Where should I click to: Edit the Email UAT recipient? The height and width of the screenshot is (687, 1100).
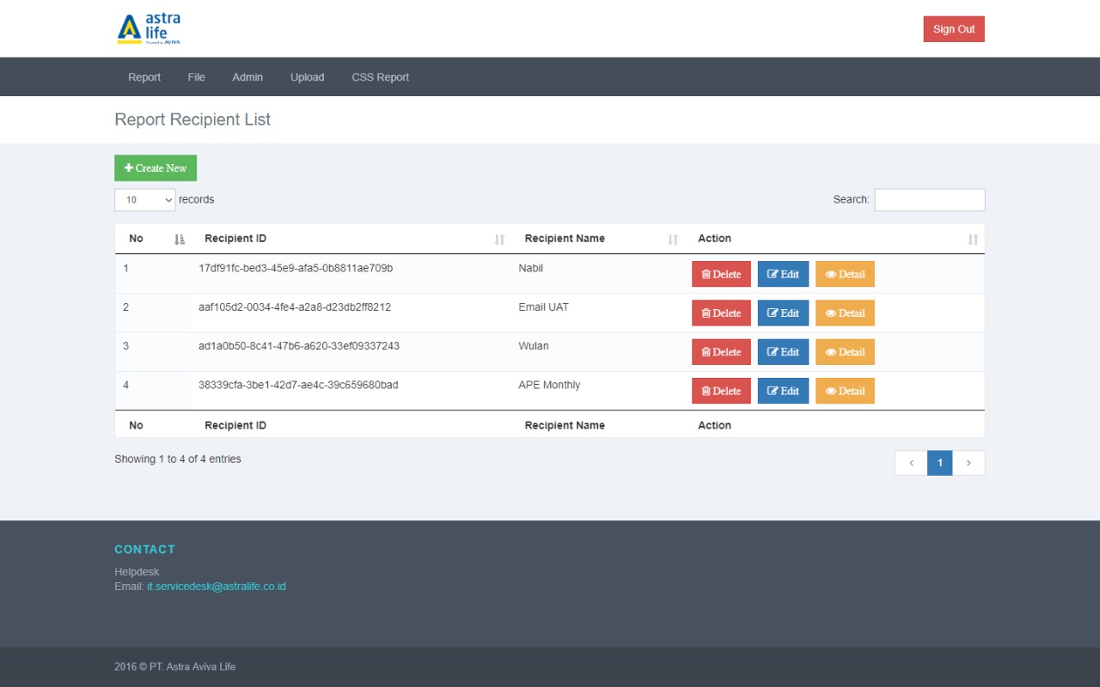coord(783,313)
